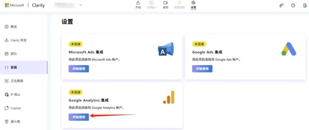309x130 pixels.
Task: Click the Copilot sidebar icon
Action: click(7, 108)
